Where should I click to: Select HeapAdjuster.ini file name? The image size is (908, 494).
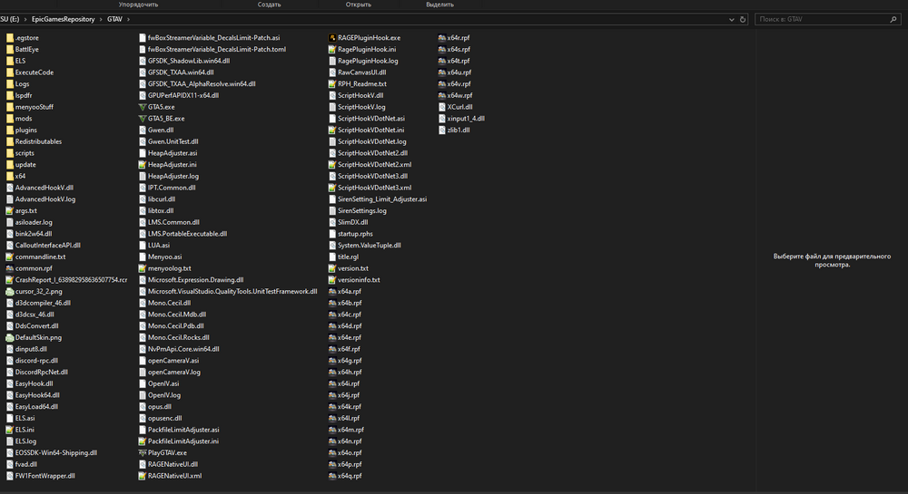pos(172,165)
